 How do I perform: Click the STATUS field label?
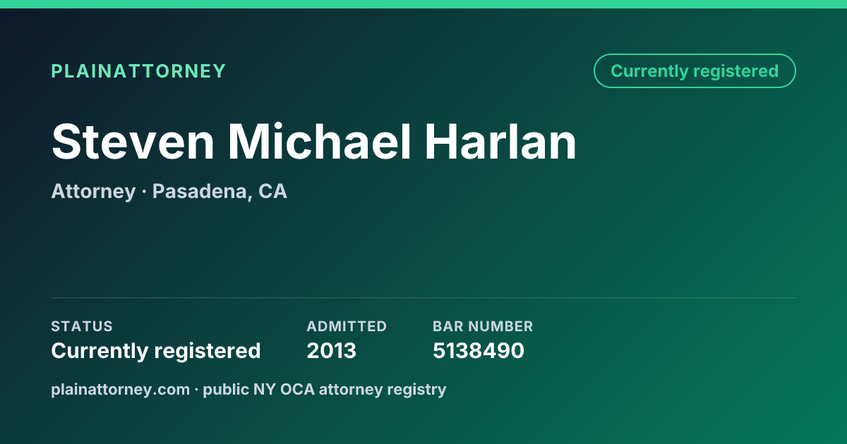[82, 326]
